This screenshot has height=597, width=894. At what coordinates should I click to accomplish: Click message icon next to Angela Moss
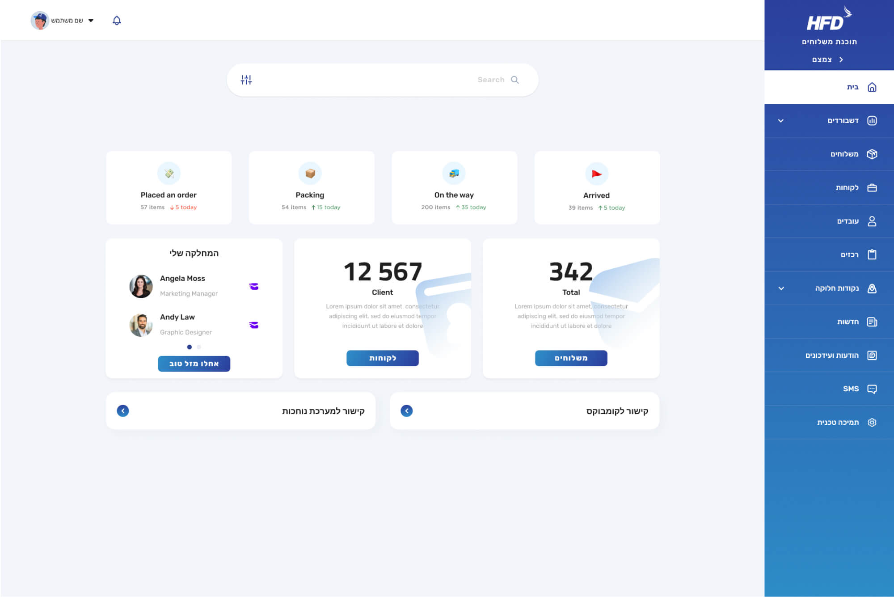pyautogui.click(x=254, y=286)
